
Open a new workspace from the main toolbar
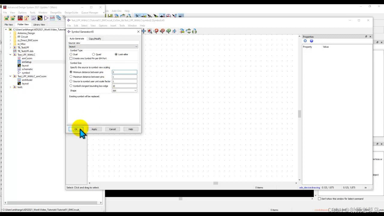pyautogui.click(x=6, y=18)
